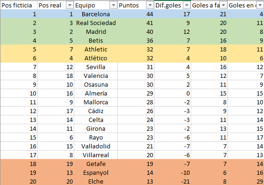Open the Pos real column filter dropdown
264x185 pixels.
pyautogui.click(x=70, y=6)
